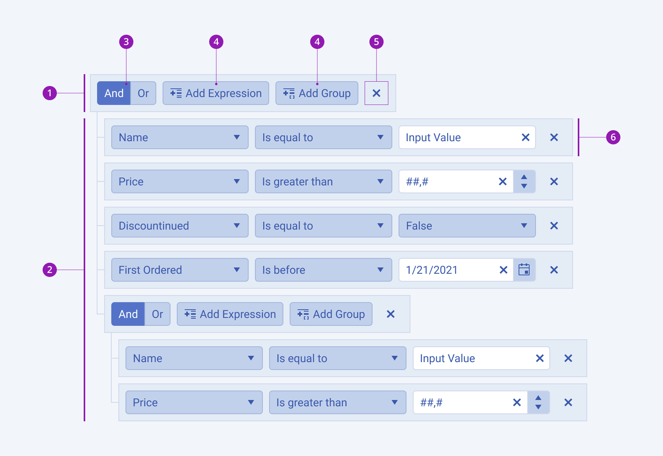
Task: Open the Is before operator dropdown
Action: coord(324,270)
